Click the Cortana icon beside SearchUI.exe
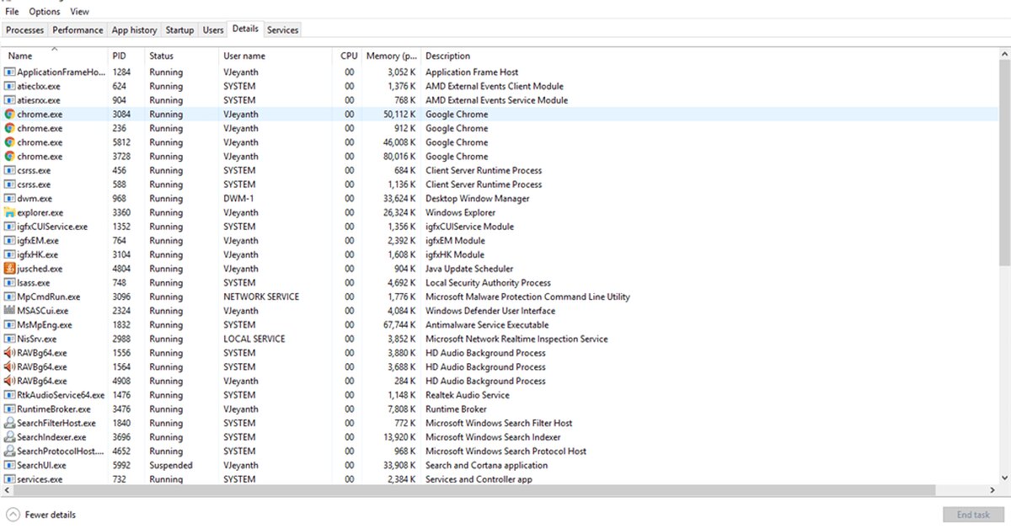The height and width of the screenshot is (529, 1011). (8, 465)
